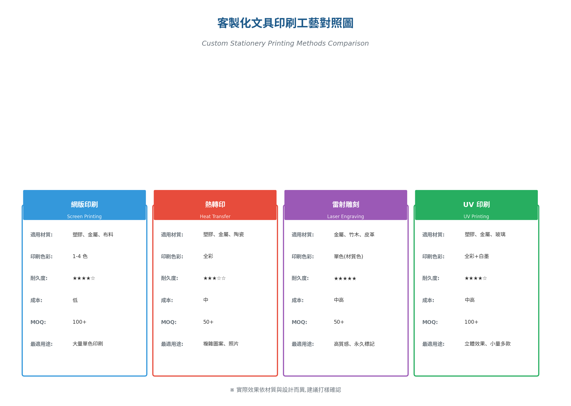Click 全彩 in the Heat Transfer card
This screenshot has width=571, height=406.
(208, 256)
